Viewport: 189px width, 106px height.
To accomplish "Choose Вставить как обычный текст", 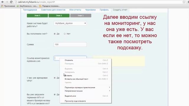I will click(x=86, y=79).
